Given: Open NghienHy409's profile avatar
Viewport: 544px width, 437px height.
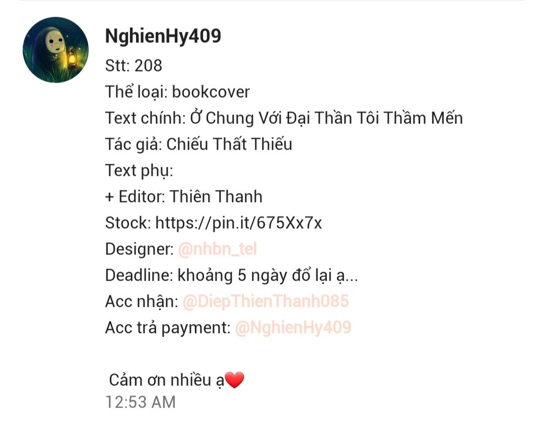Looking at the screenshot, I should click(55, 50).
